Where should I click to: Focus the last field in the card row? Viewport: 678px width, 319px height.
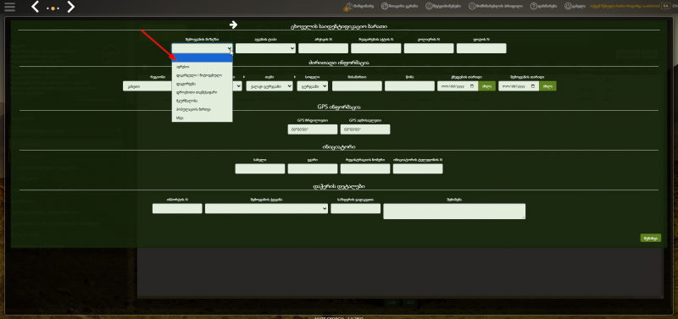481,48
